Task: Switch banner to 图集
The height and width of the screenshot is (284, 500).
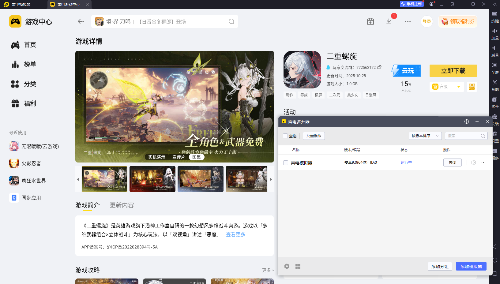Action: coord(197,157)
